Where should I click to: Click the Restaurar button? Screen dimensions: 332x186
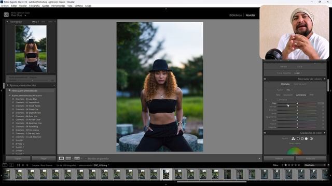[x=310, y=159]
